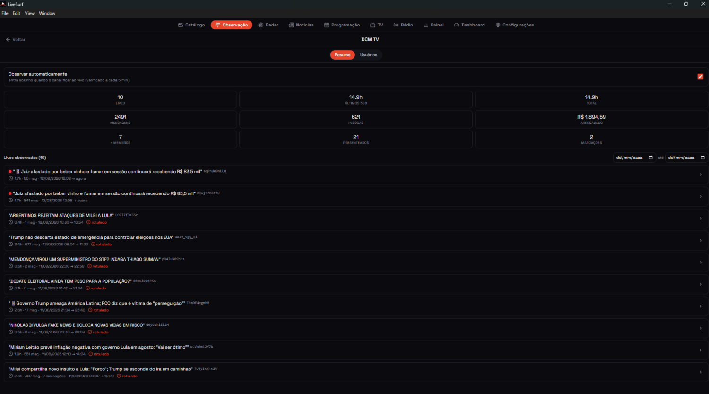Click the rotulado badge on the MENDONÇA VIROU row
This screenshot has width=709, height=394.
point(97,266)
